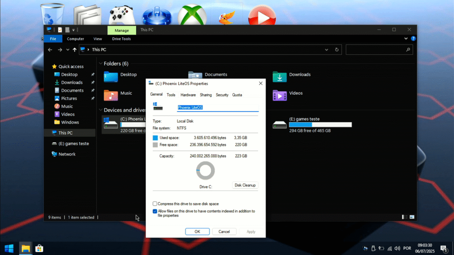Screen dimensions: 454x255
Task: Select the Desktop folder icon in Folders
Action: (x=111, y=77)
